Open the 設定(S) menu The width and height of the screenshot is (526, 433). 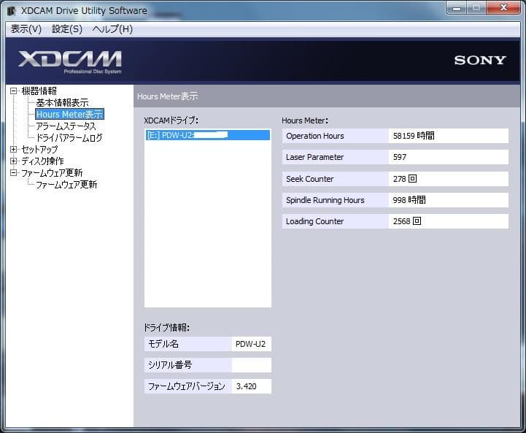tap(67, 29)
